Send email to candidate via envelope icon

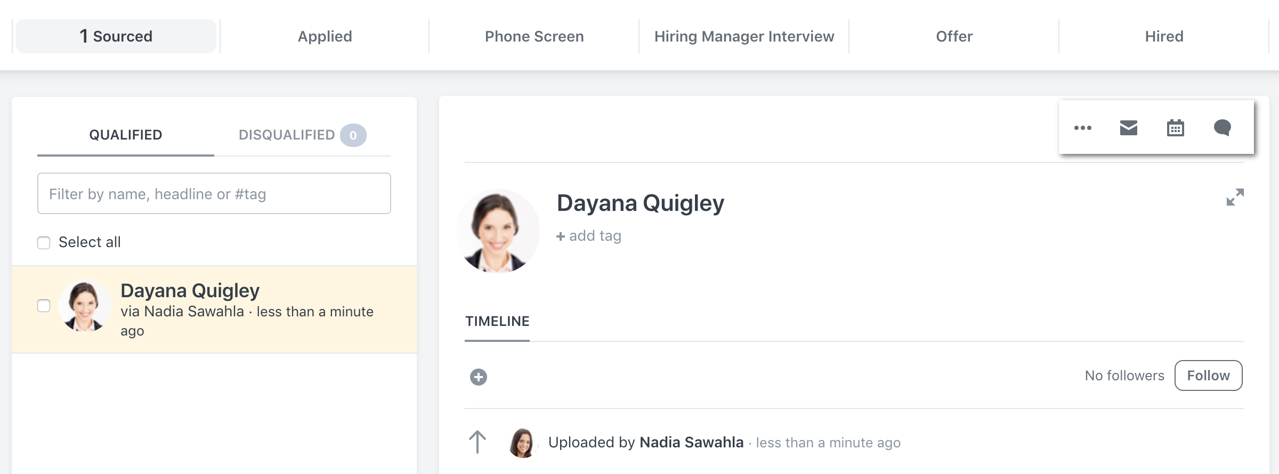tap(1129, 128)
